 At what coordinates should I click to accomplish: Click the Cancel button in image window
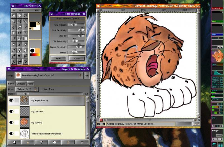[x=196, y=124]
